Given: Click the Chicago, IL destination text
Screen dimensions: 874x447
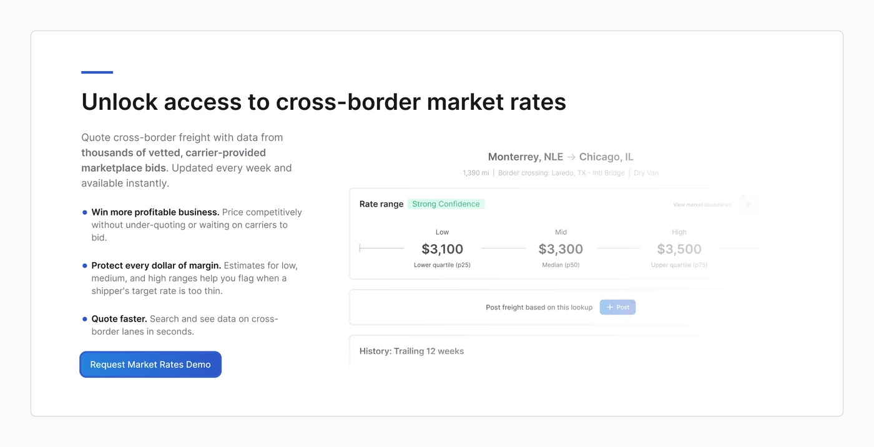Looking at the screenshot, I should pos(606,157).
